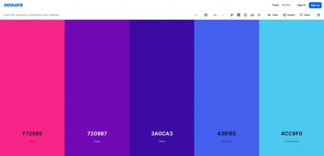Open the hamburger menu on the right
Viewport: 324px width, 156px height.
tap(318, 15)
